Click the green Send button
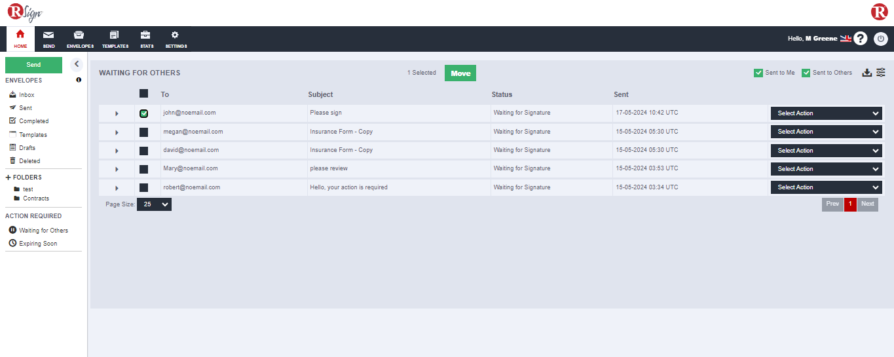The height and width of the screenshot is (357, 894). click(x=33, y=65)
